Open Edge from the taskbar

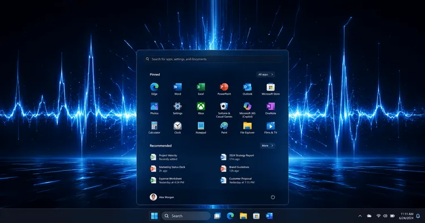coord(231,216)
